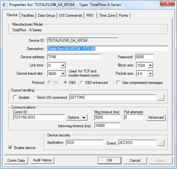Tick the Cryout handling Enable checkbox
The width and height of the screenshot is (177, 169).
[15, 97]
